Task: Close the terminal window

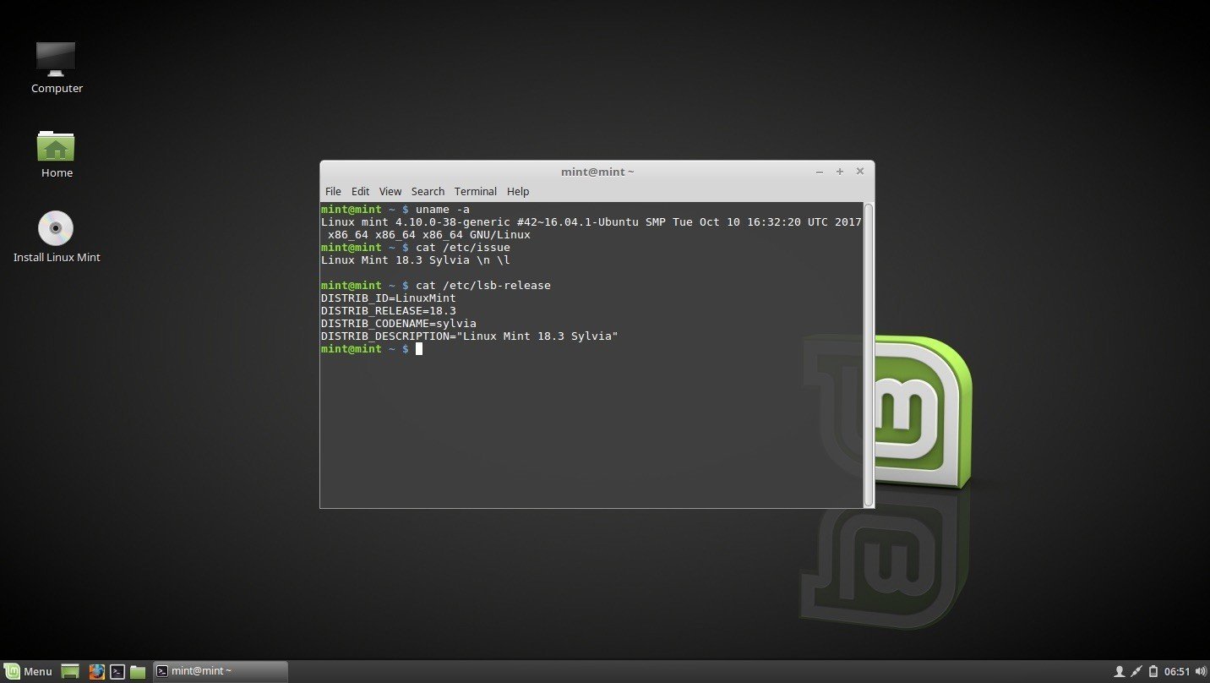Action: click(859, 172)
